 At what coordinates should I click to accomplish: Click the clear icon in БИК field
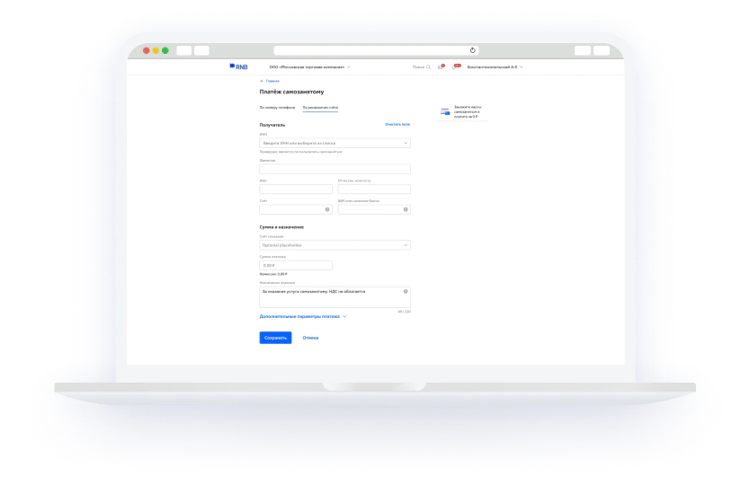(x=406, y=209)
